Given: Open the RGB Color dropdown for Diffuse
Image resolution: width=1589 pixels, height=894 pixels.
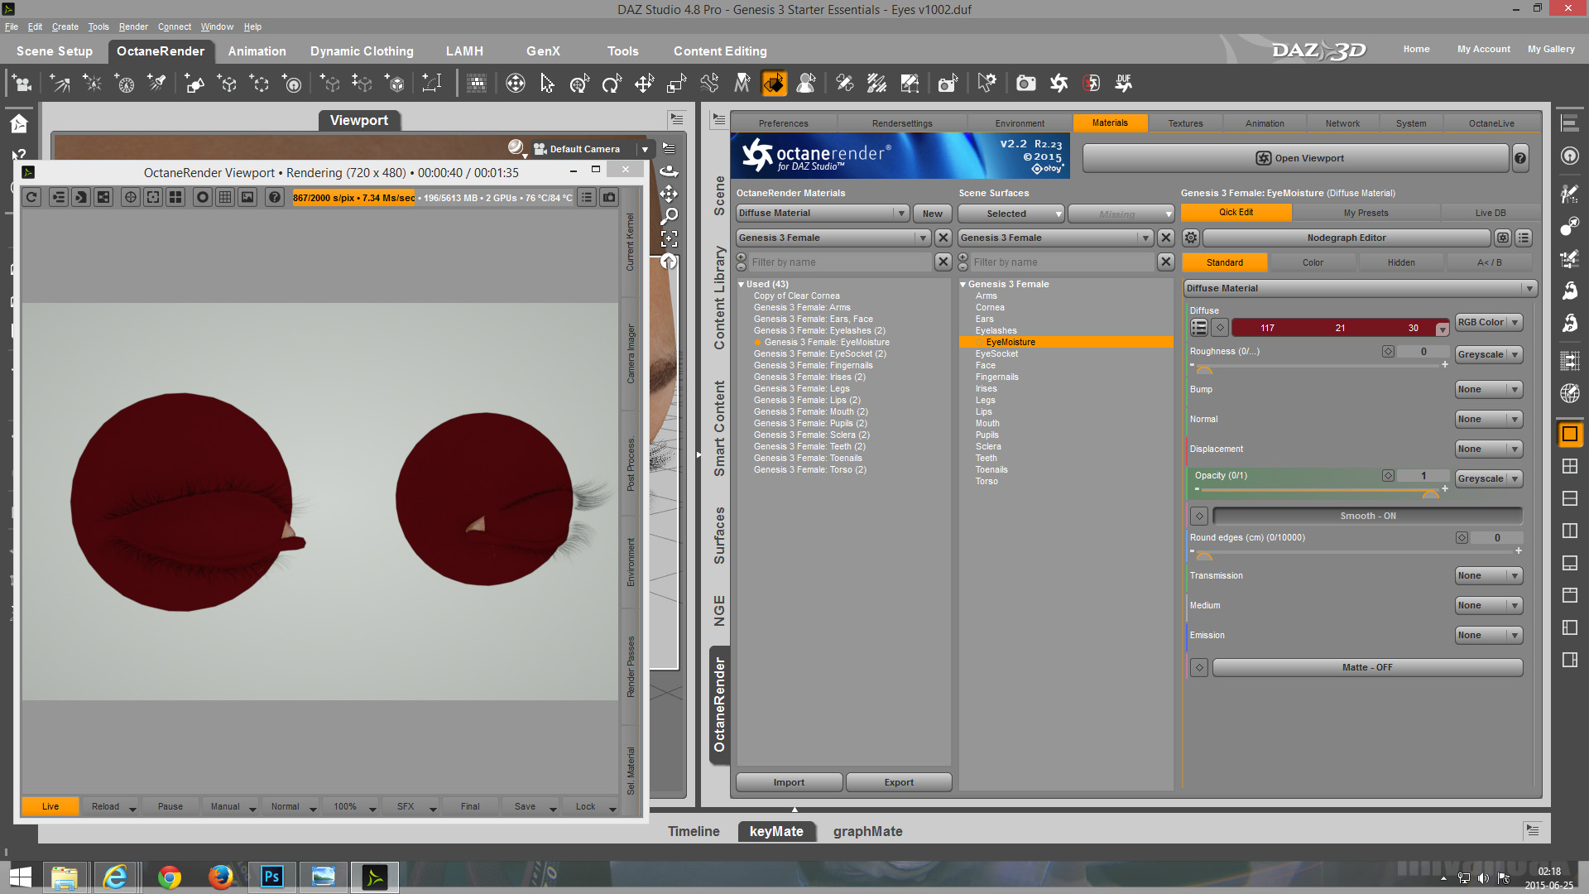Looking at the screenshot, I should coord(1488,323).
